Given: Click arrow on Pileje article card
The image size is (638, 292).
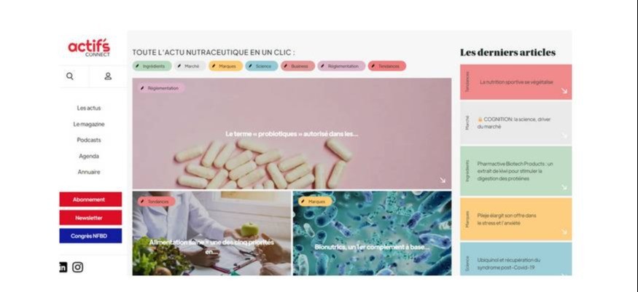Looking at the screenshot, I should pos(564,232).
